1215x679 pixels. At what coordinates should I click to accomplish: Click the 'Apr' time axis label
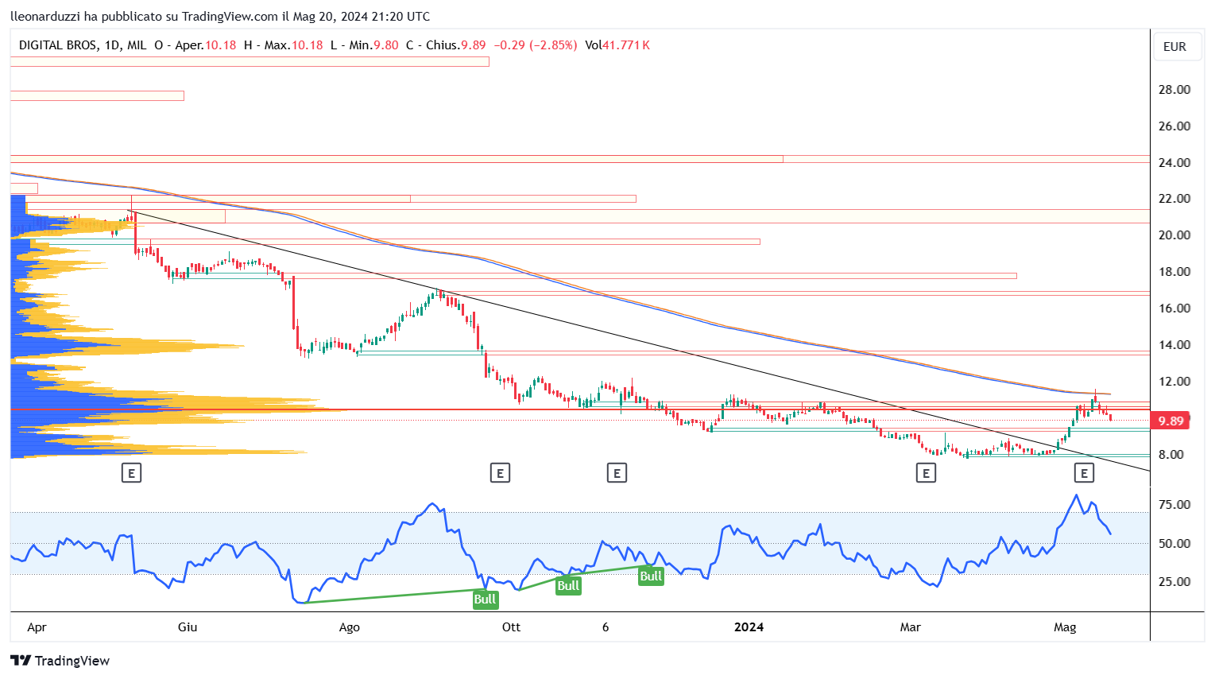(x=37, y=627)
